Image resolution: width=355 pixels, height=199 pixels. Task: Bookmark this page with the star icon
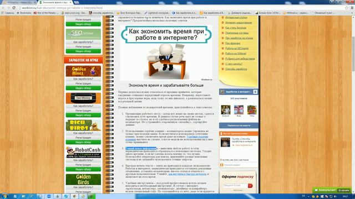point(346,8)
